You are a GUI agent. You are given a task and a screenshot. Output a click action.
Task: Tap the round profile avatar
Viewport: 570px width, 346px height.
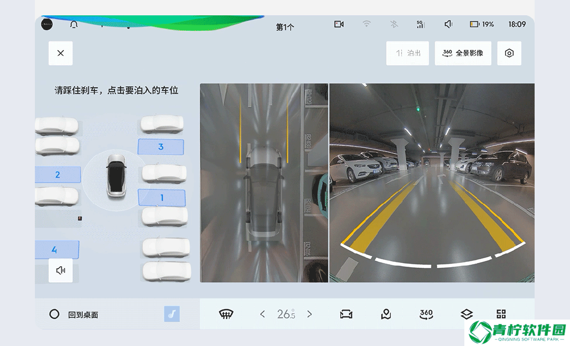(46, 24)
